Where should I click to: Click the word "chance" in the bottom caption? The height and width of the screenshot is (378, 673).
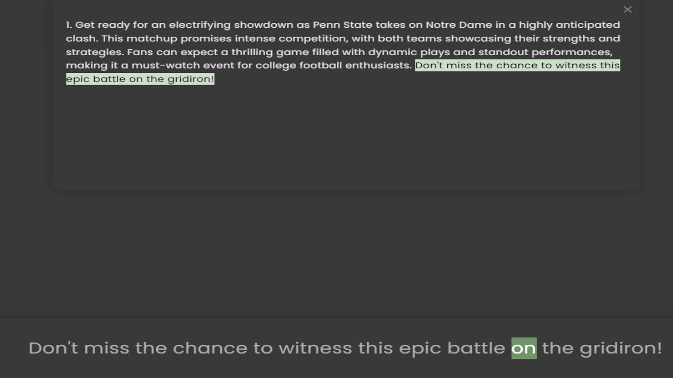210,348
